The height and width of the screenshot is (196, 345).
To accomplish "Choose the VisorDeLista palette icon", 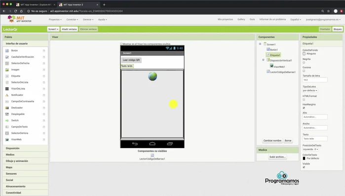I will (x=7, y=89).
